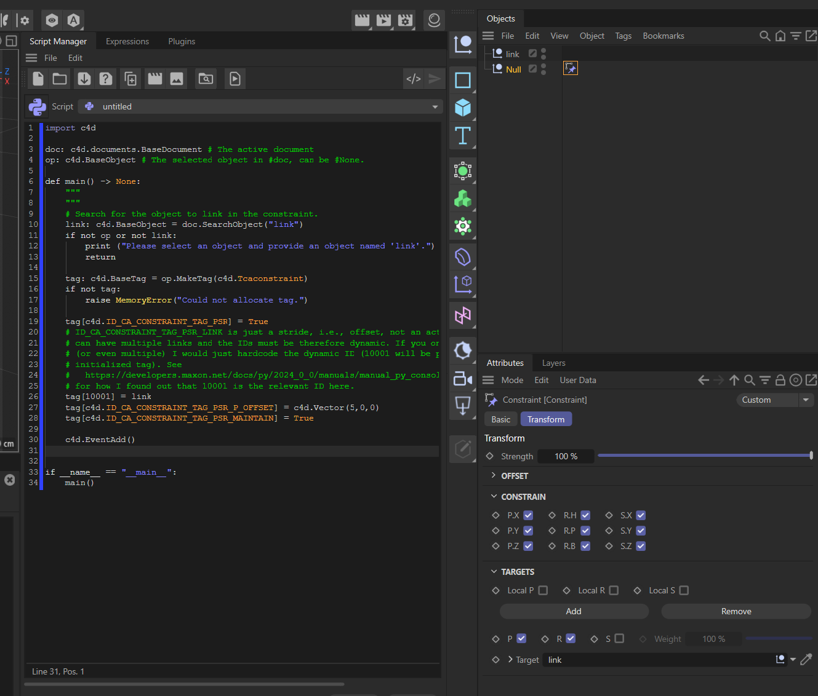This screenshot has width=818, height=696.
Task: Click the New Script icon in Script Manager
Action: 38,79
